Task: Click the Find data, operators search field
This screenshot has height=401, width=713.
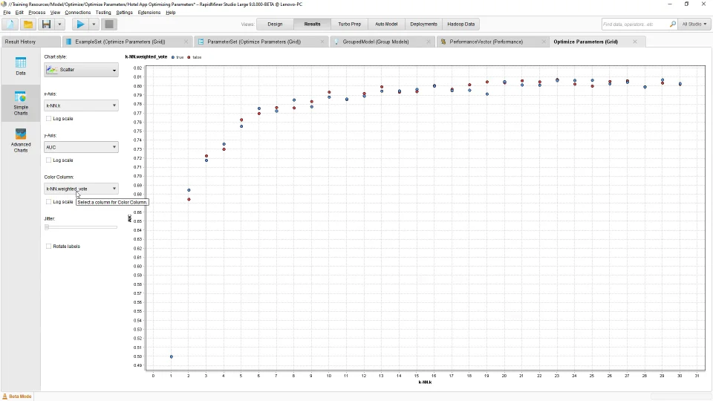Action: (635, 24)
